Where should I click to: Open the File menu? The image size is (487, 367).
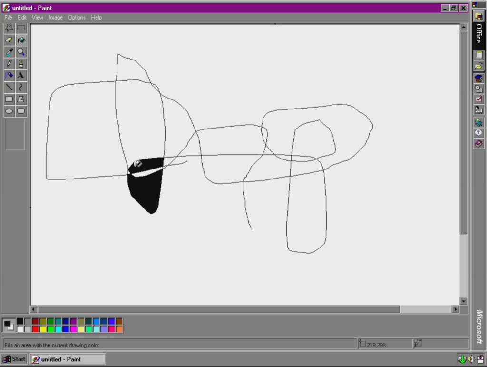(x=8, y=18)
